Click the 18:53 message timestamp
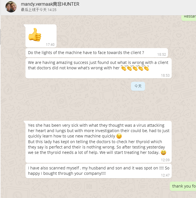The image size is (196, 198). point(165,76)
